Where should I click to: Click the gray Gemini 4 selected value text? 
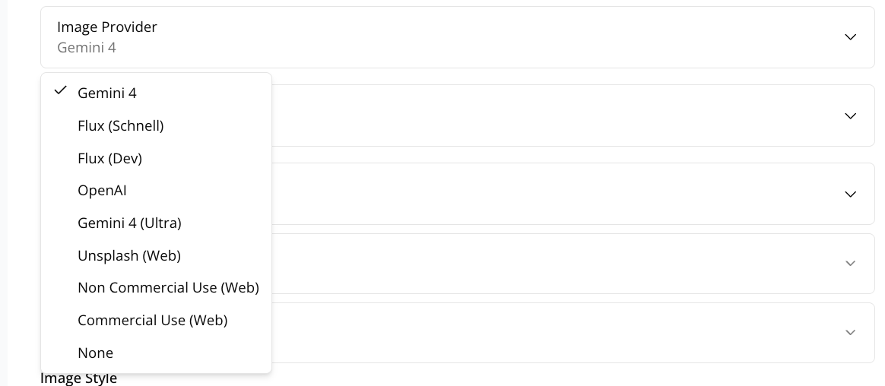(87, 48)
